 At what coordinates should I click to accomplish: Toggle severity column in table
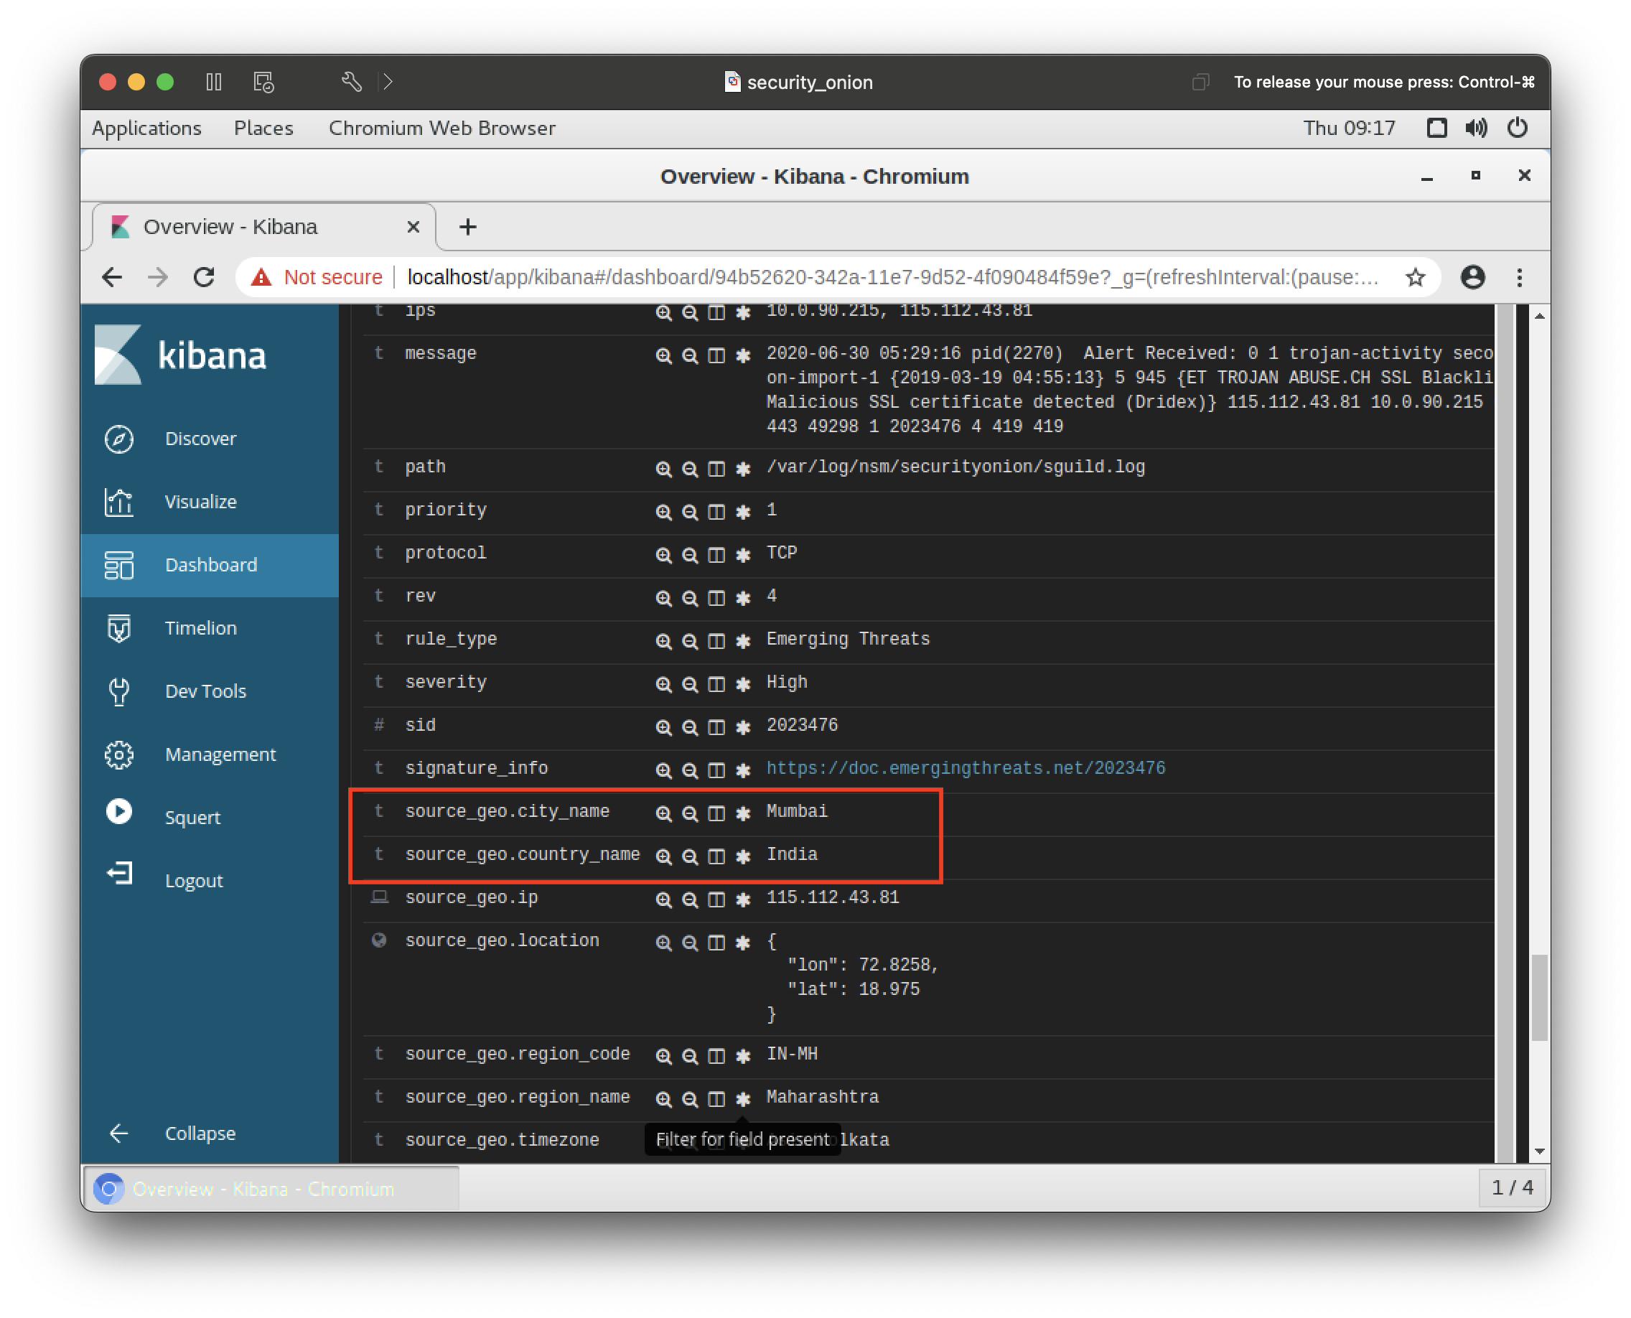(x=716, y=685)
